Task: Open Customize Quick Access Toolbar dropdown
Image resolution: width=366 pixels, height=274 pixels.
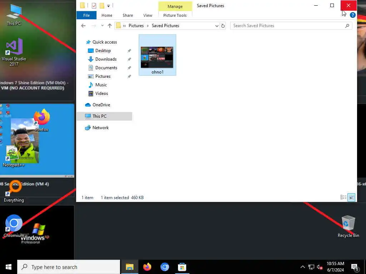Action: [109, 6]
